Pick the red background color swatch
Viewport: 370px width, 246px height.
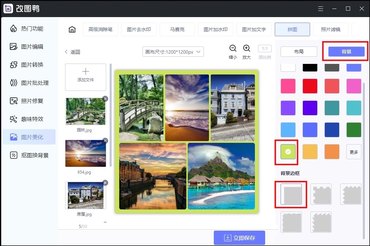coord(310,86)
